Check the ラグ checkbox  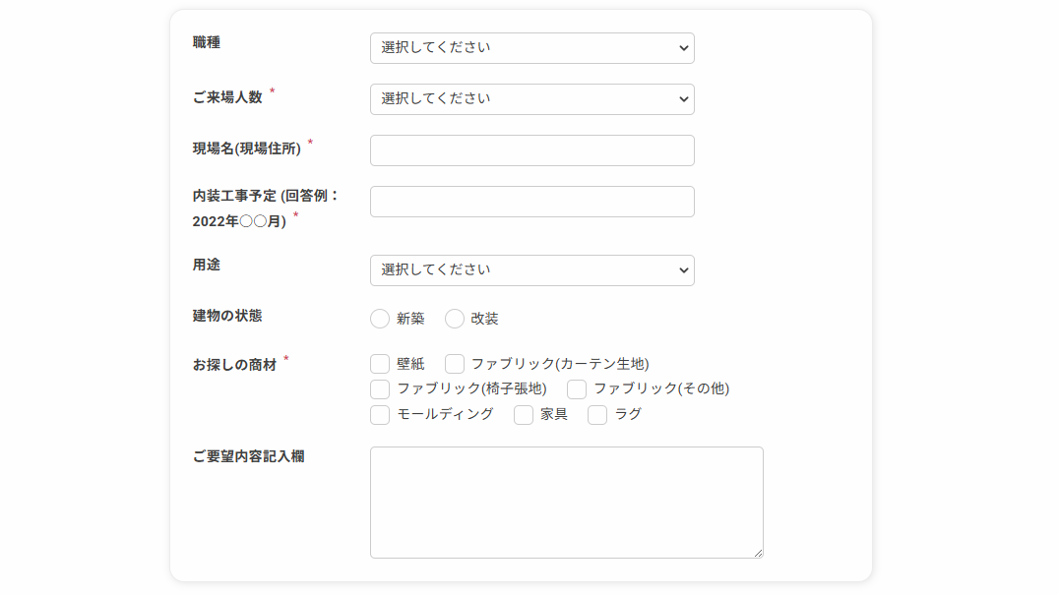(597, 415)
